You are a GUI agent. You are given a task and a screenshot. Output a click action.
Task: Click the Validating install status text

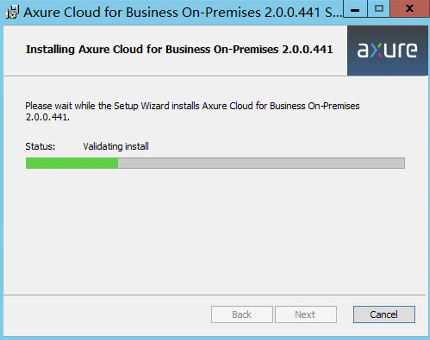click(115, 146)
